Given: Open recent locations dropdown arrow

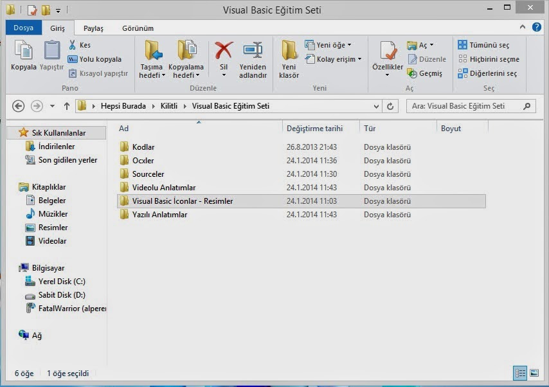Looking at the screenshot, I should click(x=52, y=106).
